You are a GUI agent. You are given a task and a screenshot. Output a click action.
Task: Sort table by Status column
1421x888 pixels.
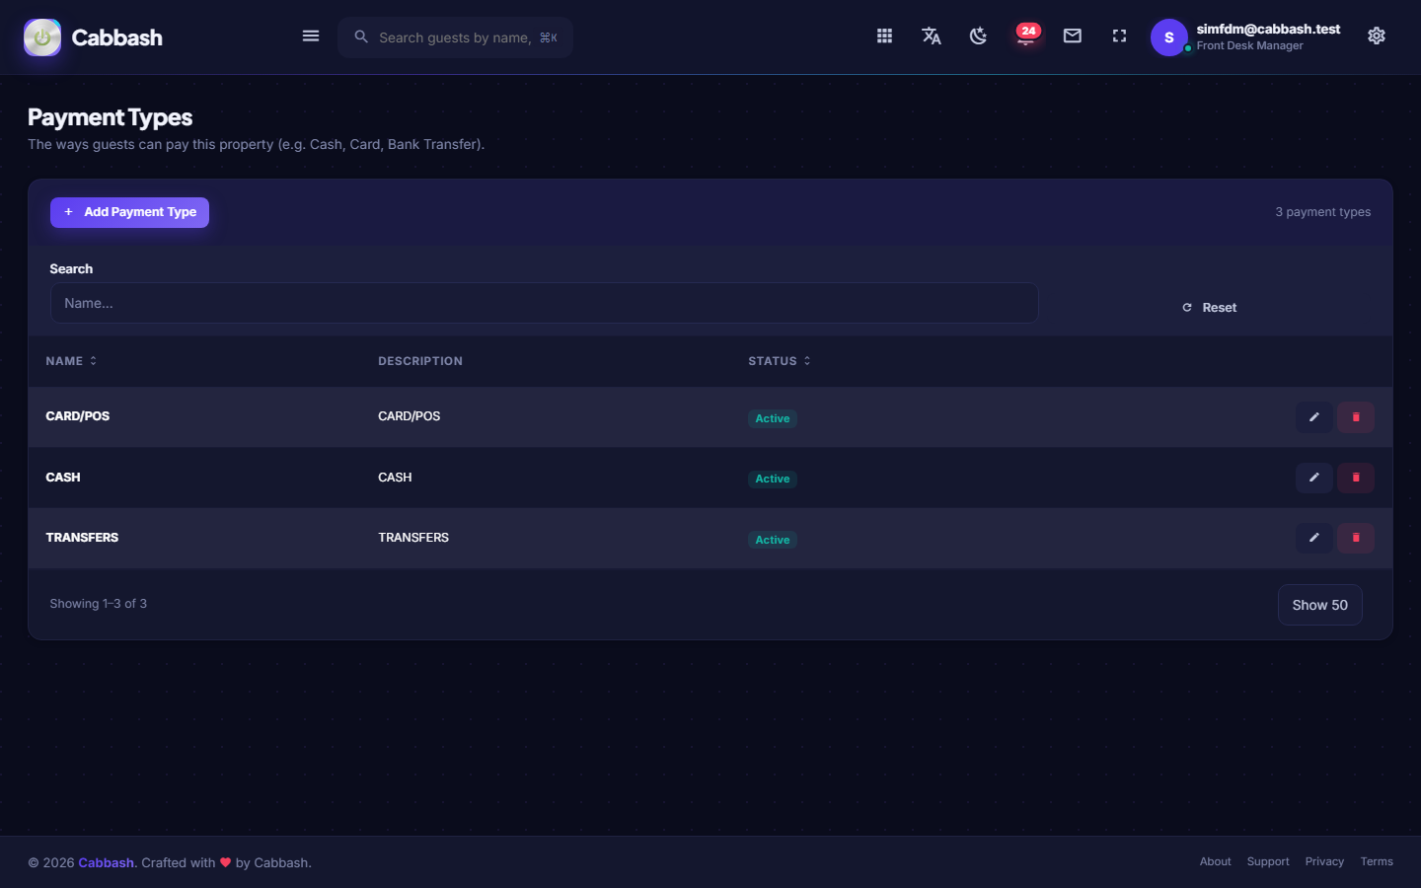point(780,361)
